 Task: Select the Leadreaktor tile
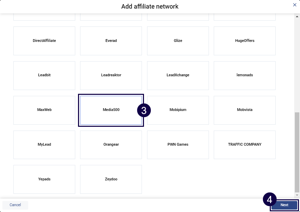tap(111, 75)
